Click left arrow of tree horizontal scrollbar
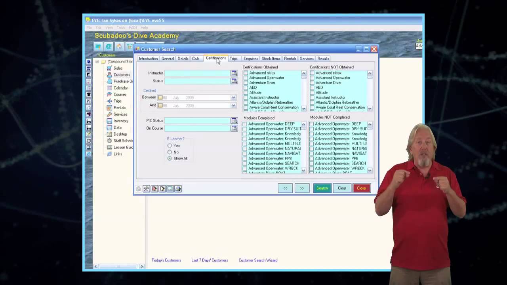The width and height of the screenshot is (507, 285). click(x=96, y=266)
